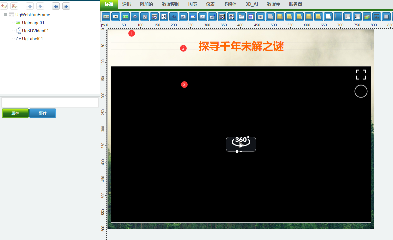Switch to the 数据库 tab

[273, 4]
